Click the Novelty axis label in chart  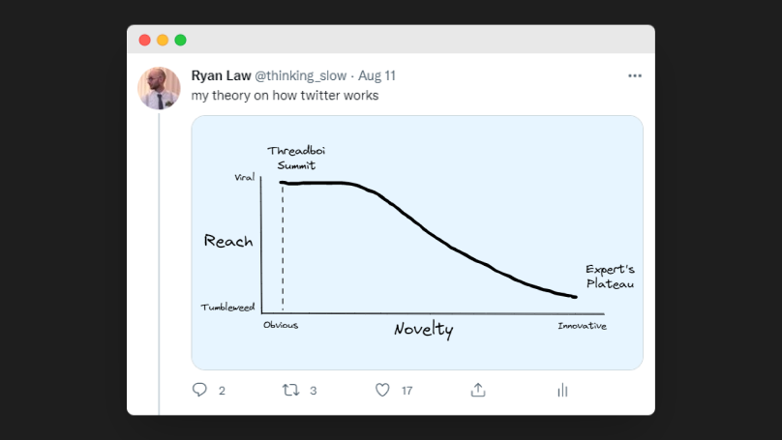point(423,329)
